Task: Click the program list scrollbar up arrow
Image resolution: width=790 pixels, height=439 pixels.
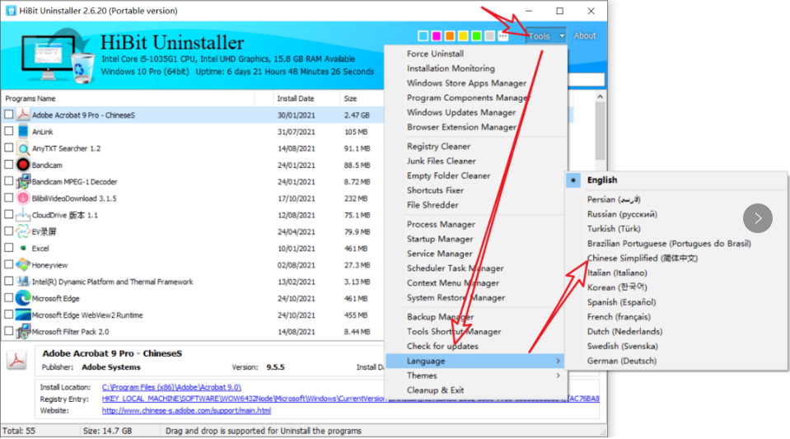Action: 600,96
